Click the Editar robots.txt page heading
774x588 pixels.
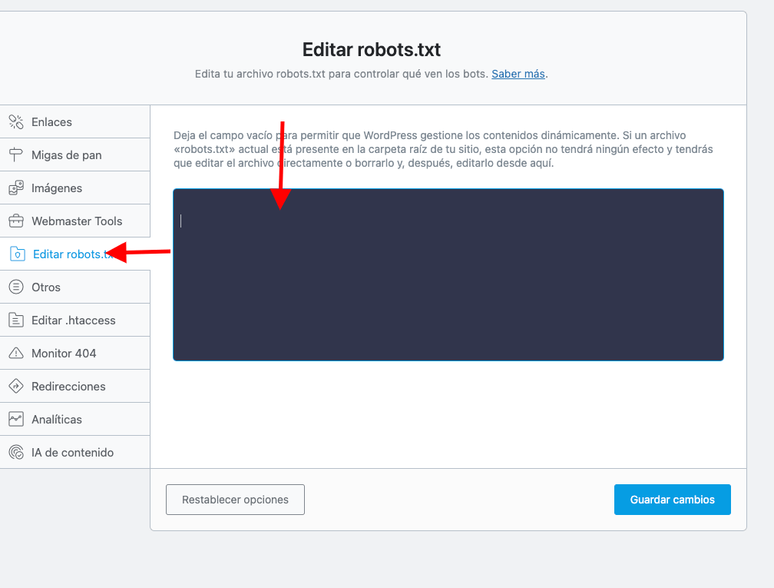[x=371, y=50]
